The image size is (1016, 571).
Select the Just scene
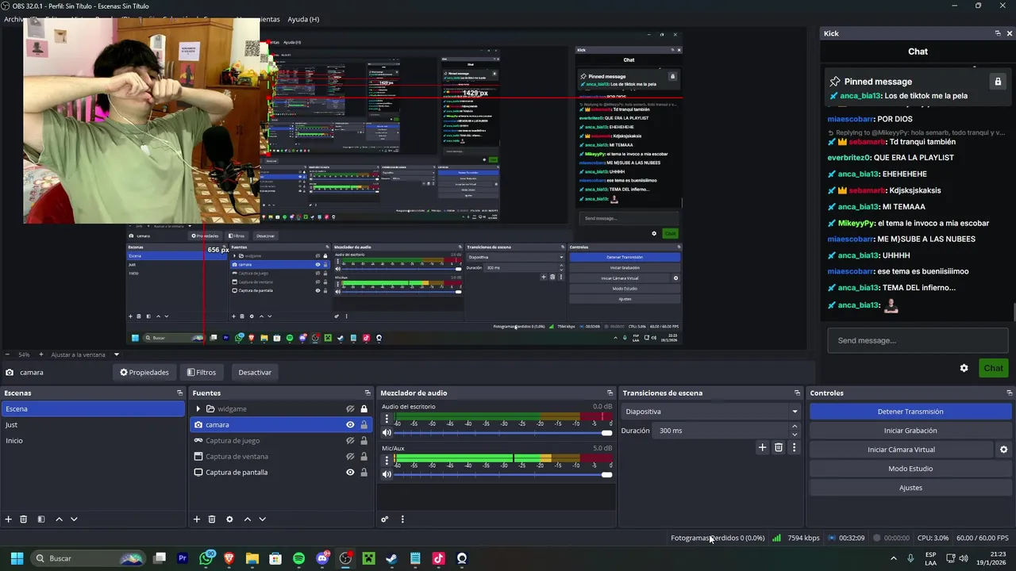pos(93,425)
